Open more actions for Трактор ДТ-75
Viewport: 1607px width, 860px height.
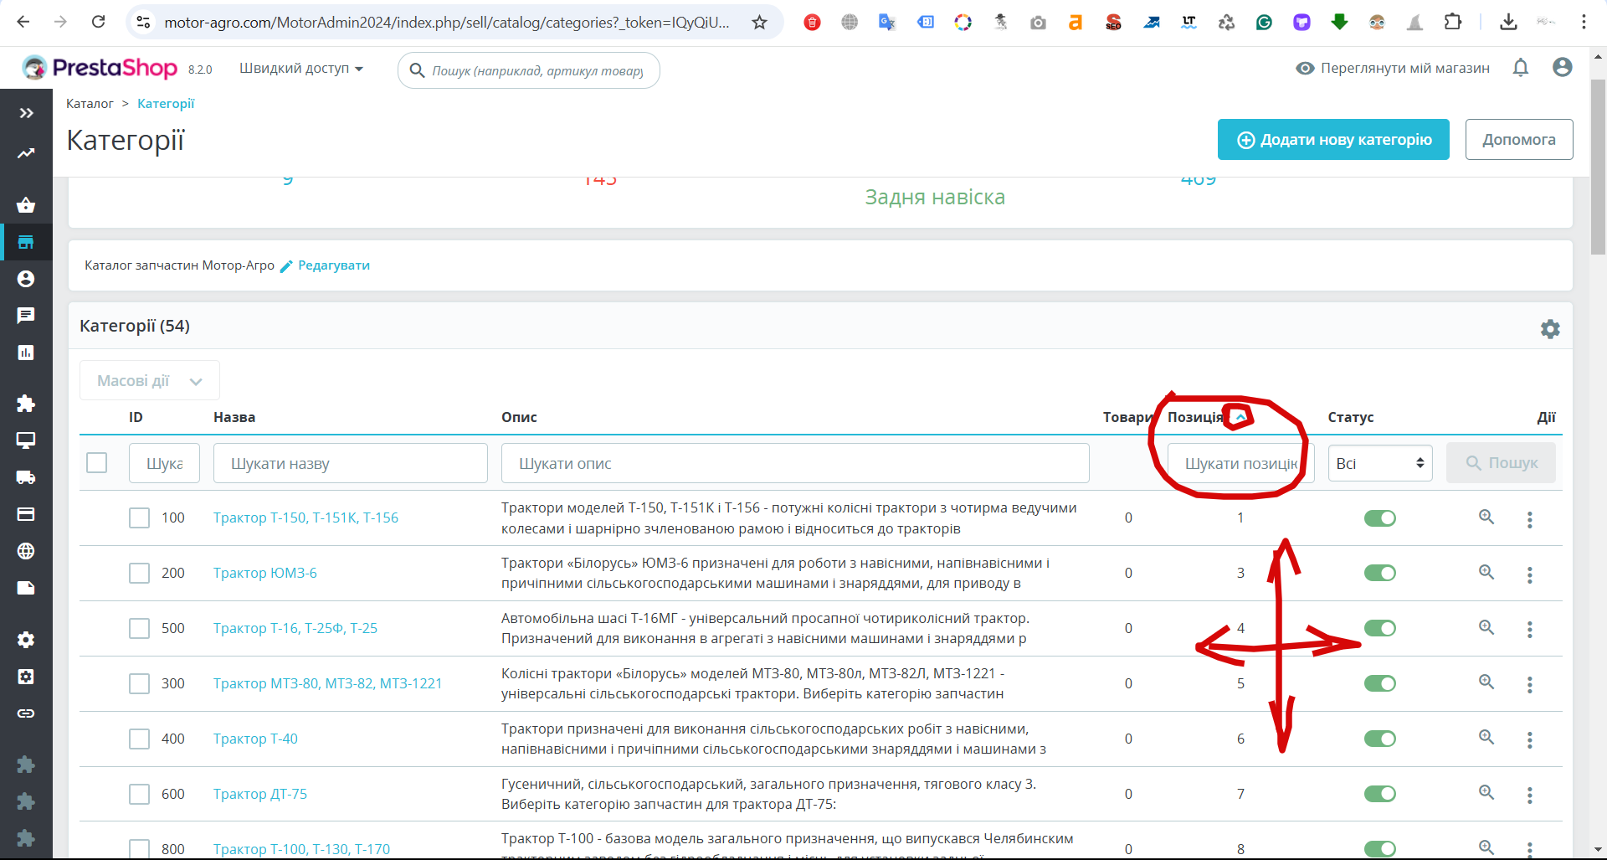tap(1529, 795)
